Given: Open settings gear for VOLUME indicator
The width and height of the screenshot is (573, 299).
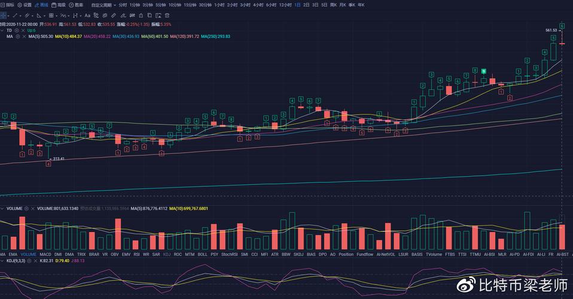Looking at the screenshot, I should pos(26,208).
